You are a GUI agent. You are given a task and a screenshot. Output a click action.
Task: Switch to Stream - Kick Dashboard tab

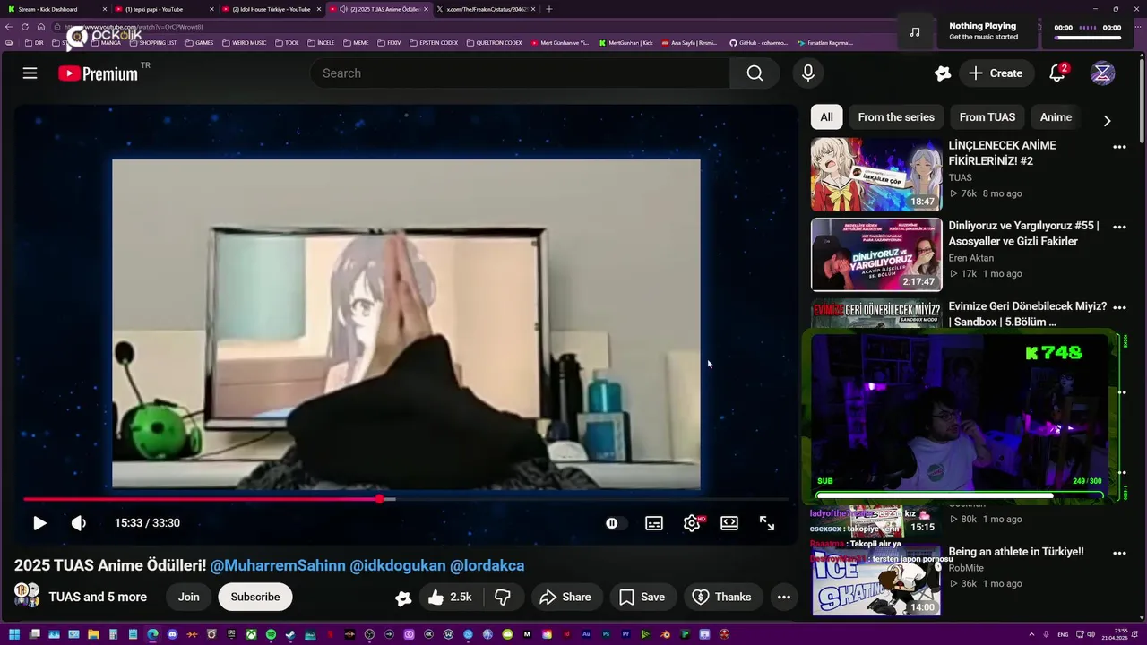click(x=54, y=9)
